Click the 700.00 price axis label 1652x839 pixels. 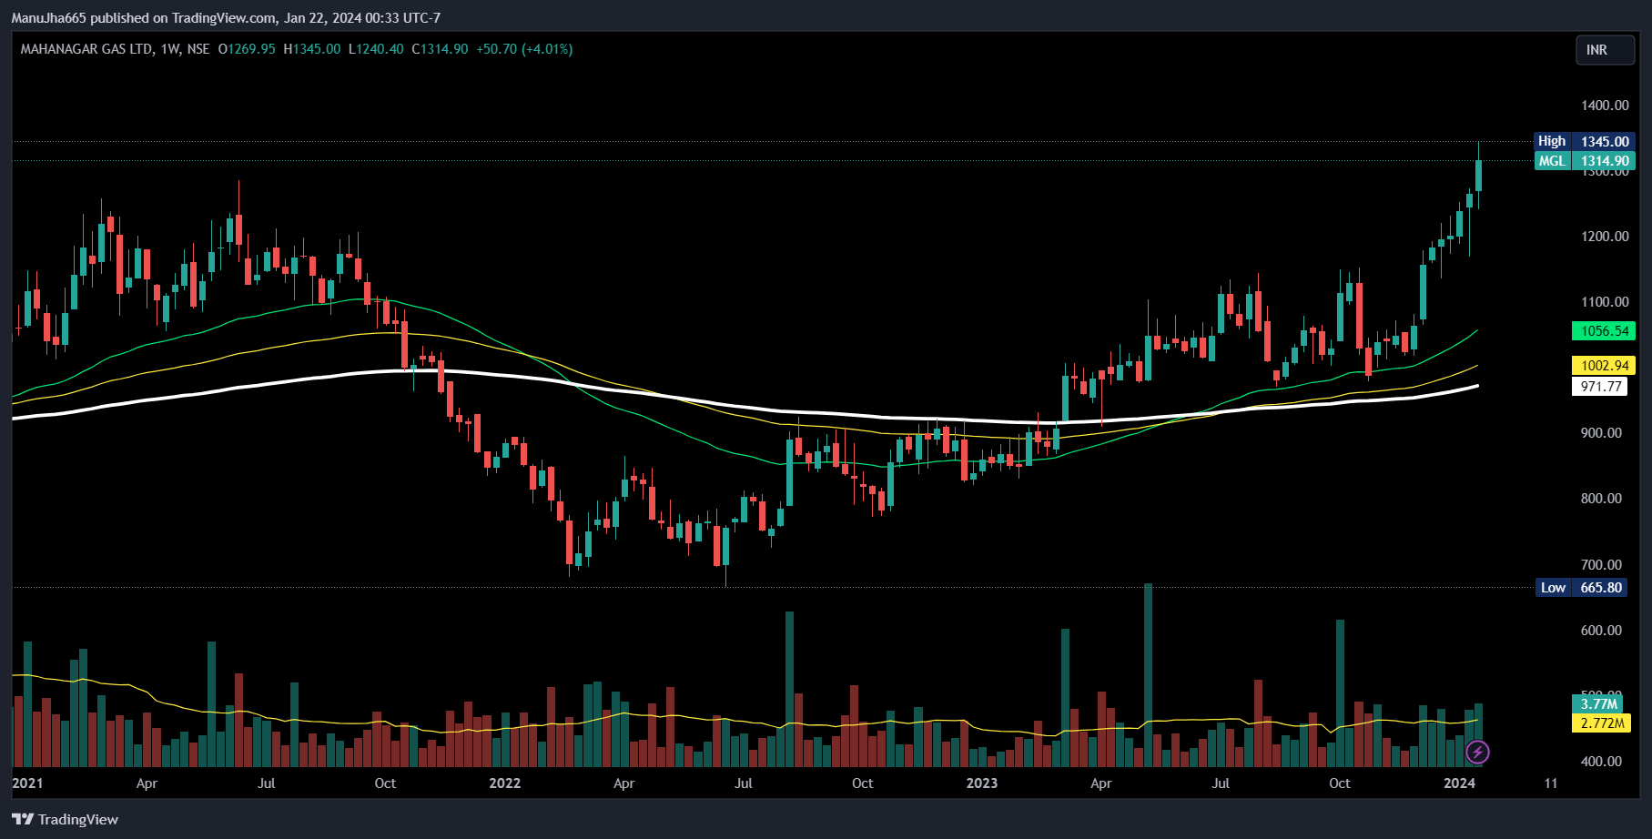pyautogui.click(x=1601, y=565)
